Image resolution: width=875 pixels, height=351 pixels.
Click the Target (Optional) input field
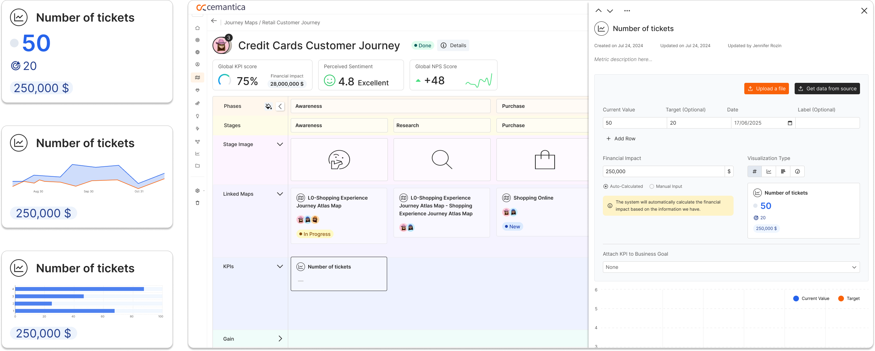699,123
